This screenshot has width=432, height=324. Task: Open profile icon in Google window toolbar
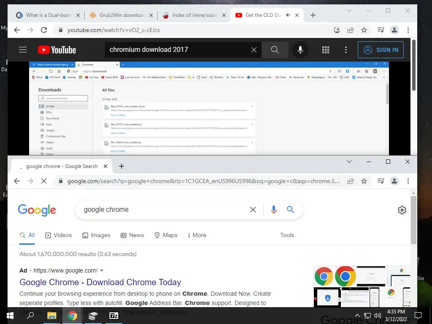(394, 181)
